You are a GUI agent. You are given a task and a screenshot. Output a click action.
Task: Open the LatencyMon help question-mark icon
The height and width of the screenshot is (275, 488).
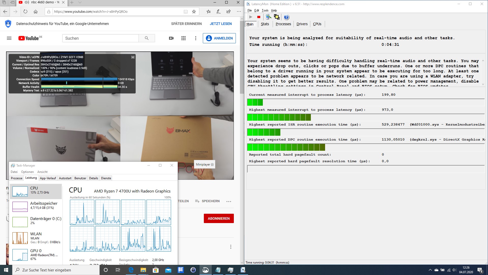(286, 17)
